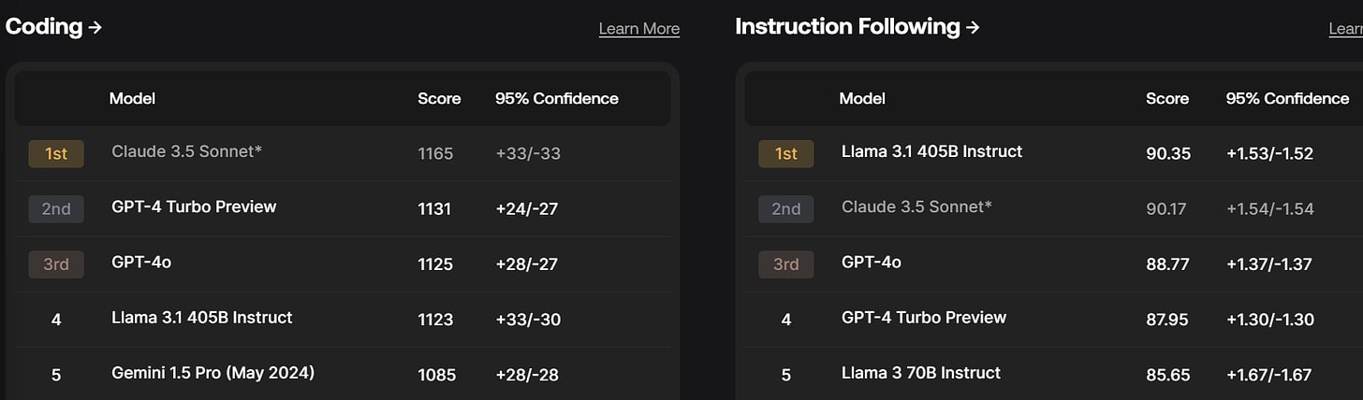Click the 2nd badge in Instruction Following table
Image resolution: width=1363 pixels, height=400 pixels.
point(785,208)
